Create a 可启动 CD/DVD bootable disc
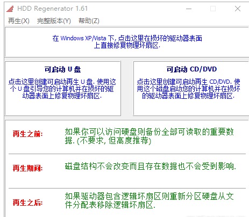Image resolution: width=249 pixels, height=217 pixels. [191, 89]
